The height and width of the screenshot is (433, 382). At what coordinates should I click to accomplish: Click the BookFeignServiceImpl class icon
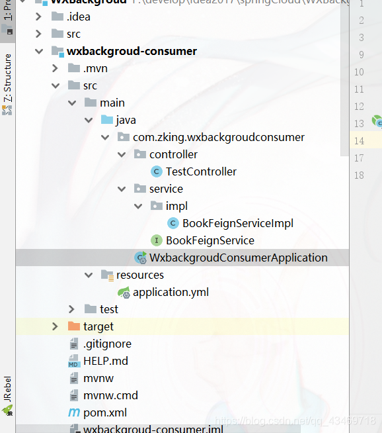tap(172, 223)
